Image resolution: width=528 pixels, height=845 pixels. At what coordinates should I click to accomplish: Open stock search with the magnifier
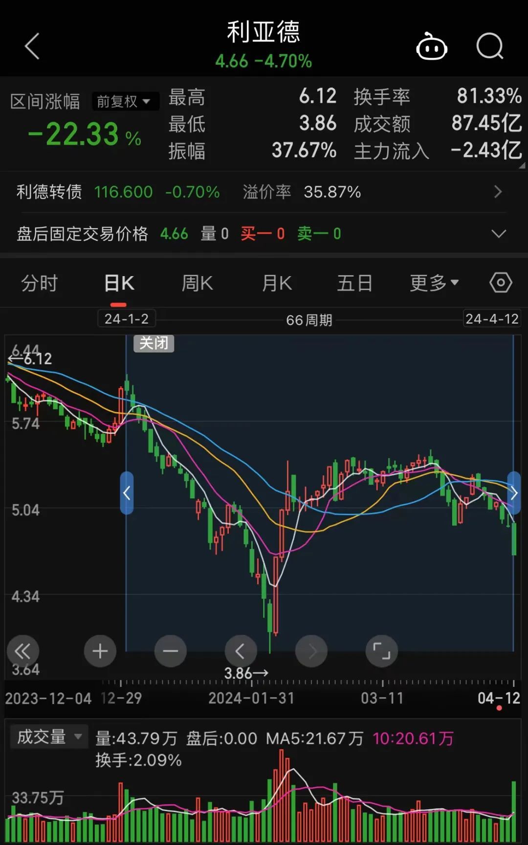tap(490, 47)
